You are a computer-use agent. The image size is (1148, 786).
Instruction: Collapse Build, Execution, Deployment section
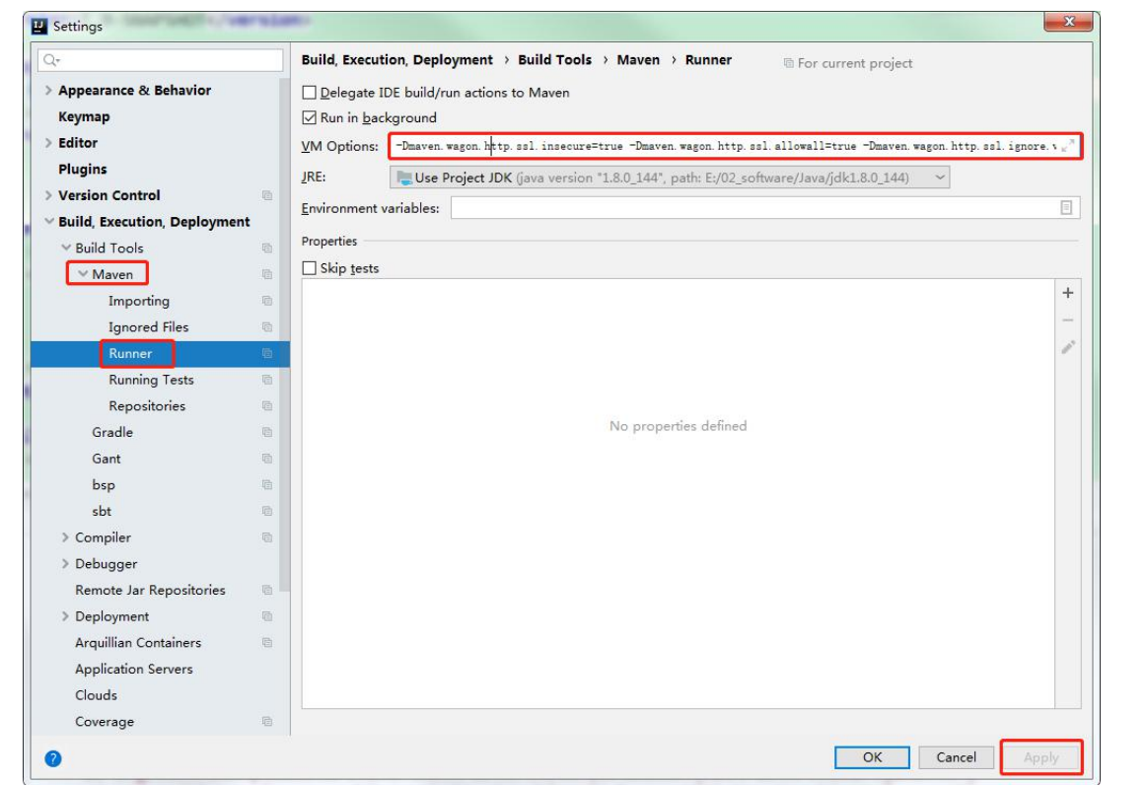tap(49, 221)
